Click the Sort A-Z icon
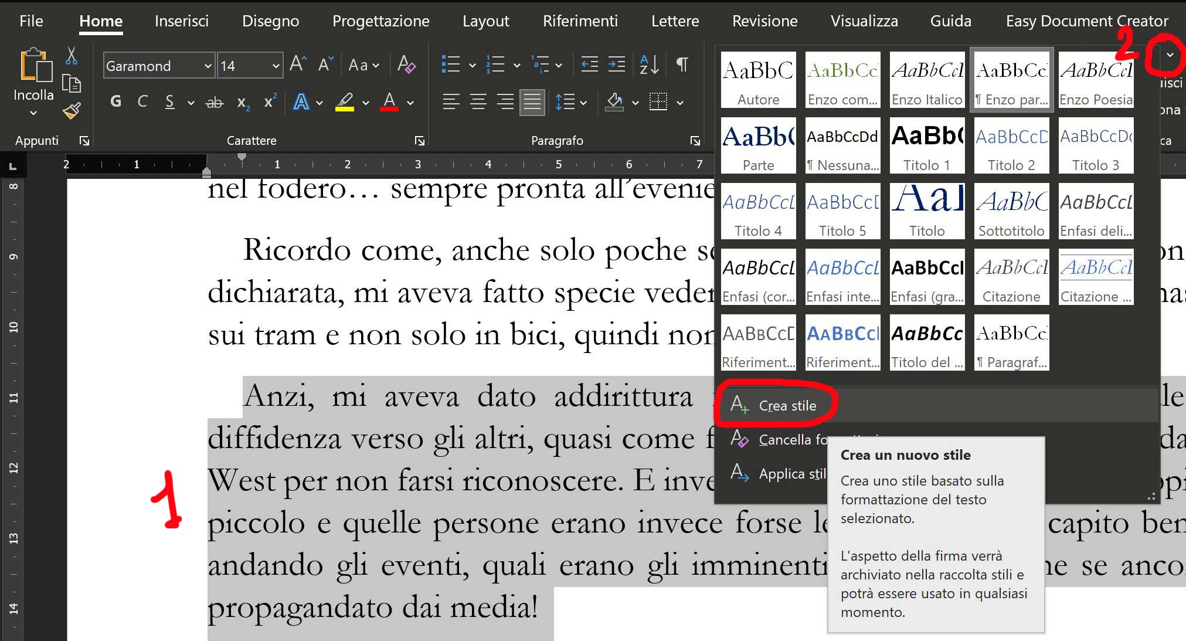This screenshot has width=1186, height=641. (649, 65)
